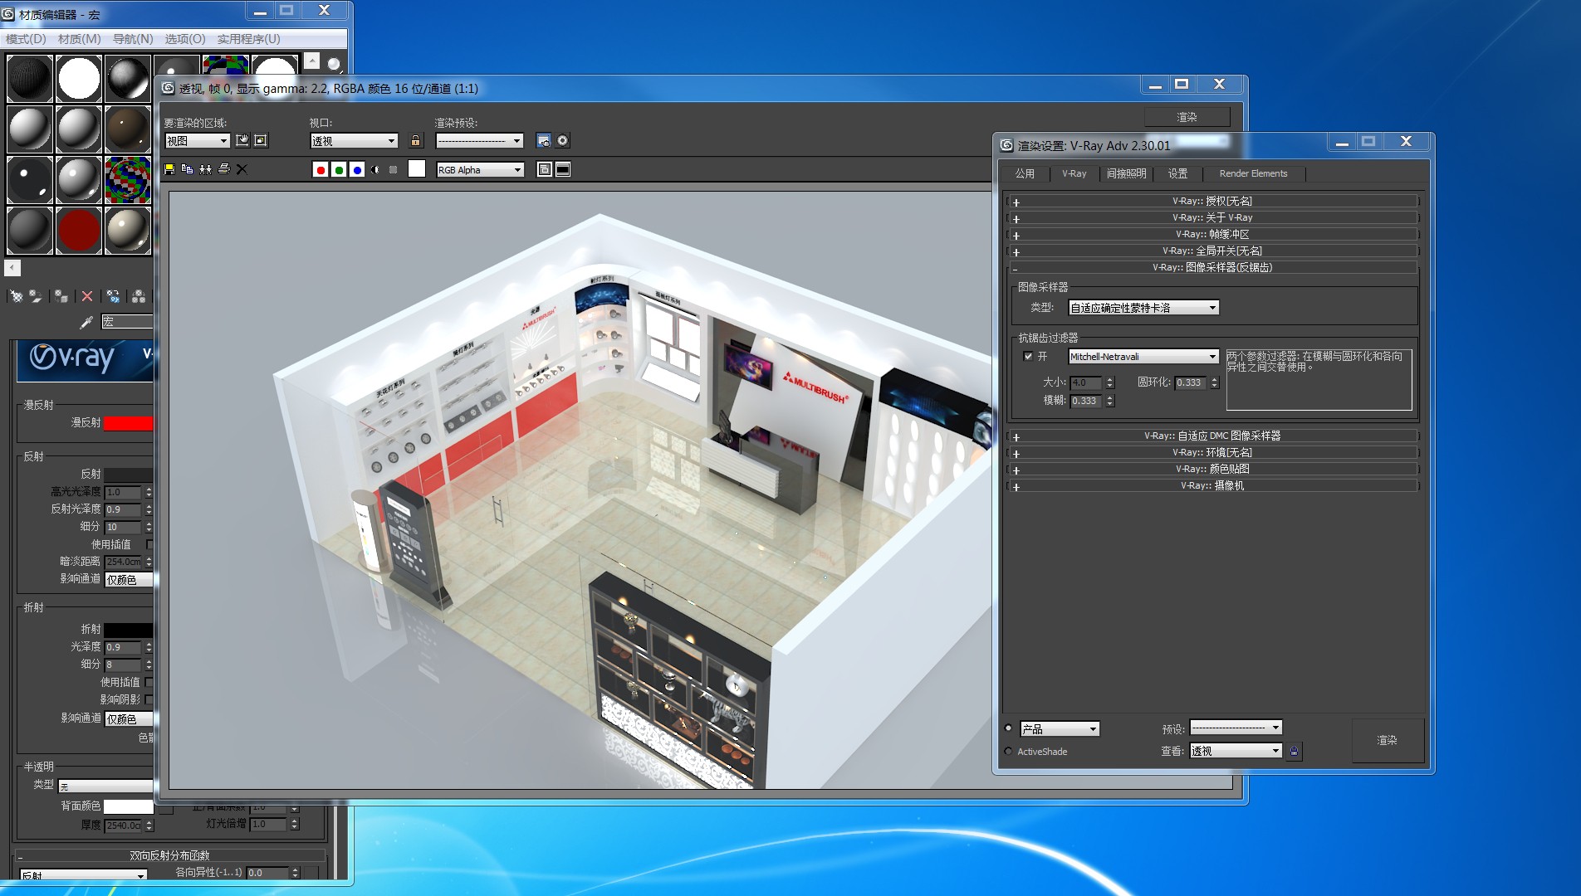Viewport: 1581px width, 896px height.
Task: Click the render setup icon in frame window
Action: click(544, 140)
